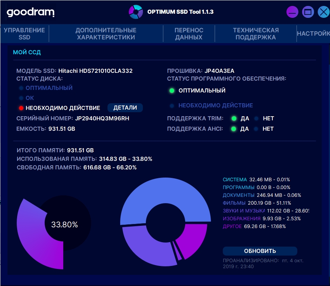This screenshot has width=330, height=286.
Task: Click the ФИЛЬМЫ legend entry
Action: click(x=257, y=203)
